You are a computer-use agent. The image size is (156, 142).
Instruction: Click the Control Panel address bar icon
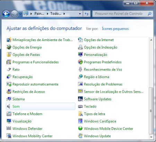tap(26, 13)
